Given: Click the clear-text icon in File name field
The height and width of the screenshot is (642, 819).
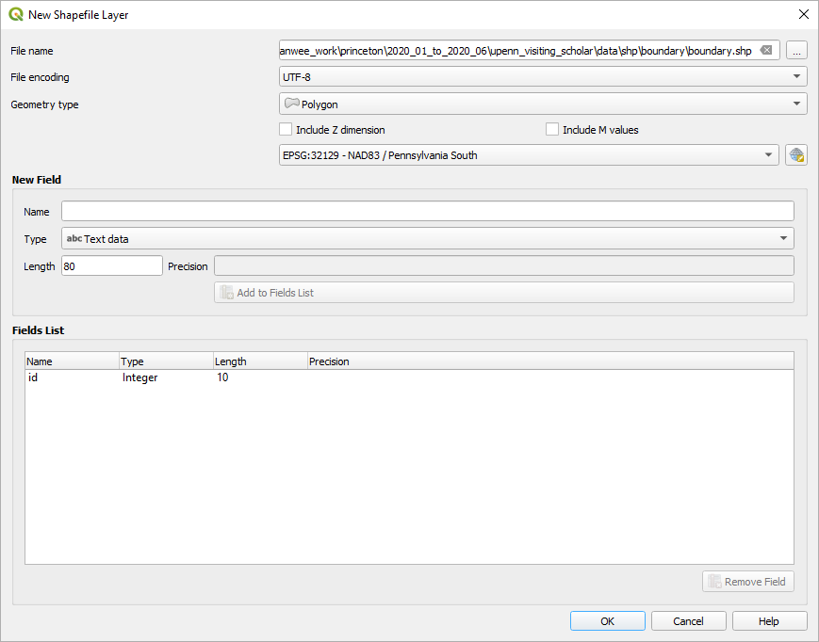Looking at the screenshot, I should point(767,51).
